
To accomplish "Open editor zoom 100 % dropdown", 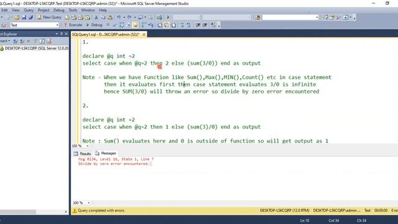I will [x=87, y=146].
